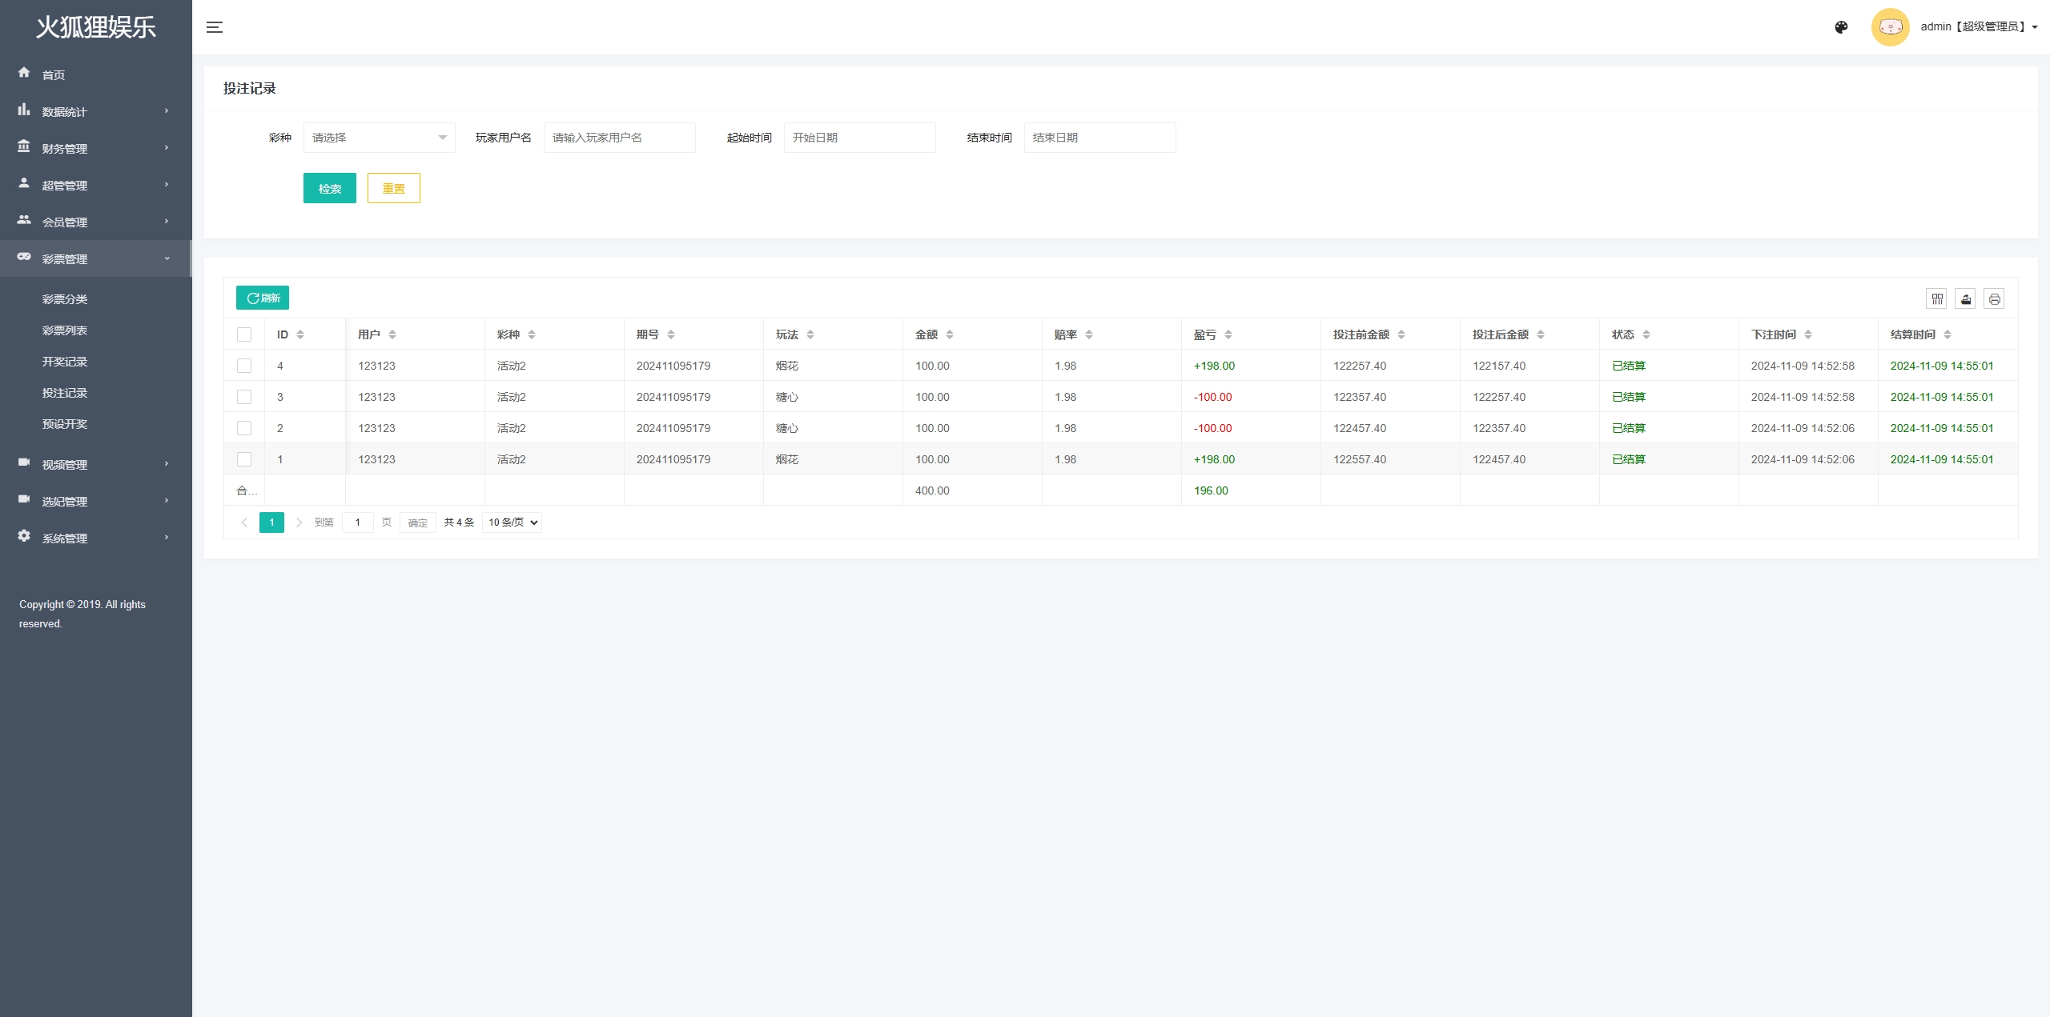Open the 10 条/页 page size dropdown
The width and height of the screenshot is (2050, 1017).
pyautogui.click(x=512, y=523)
